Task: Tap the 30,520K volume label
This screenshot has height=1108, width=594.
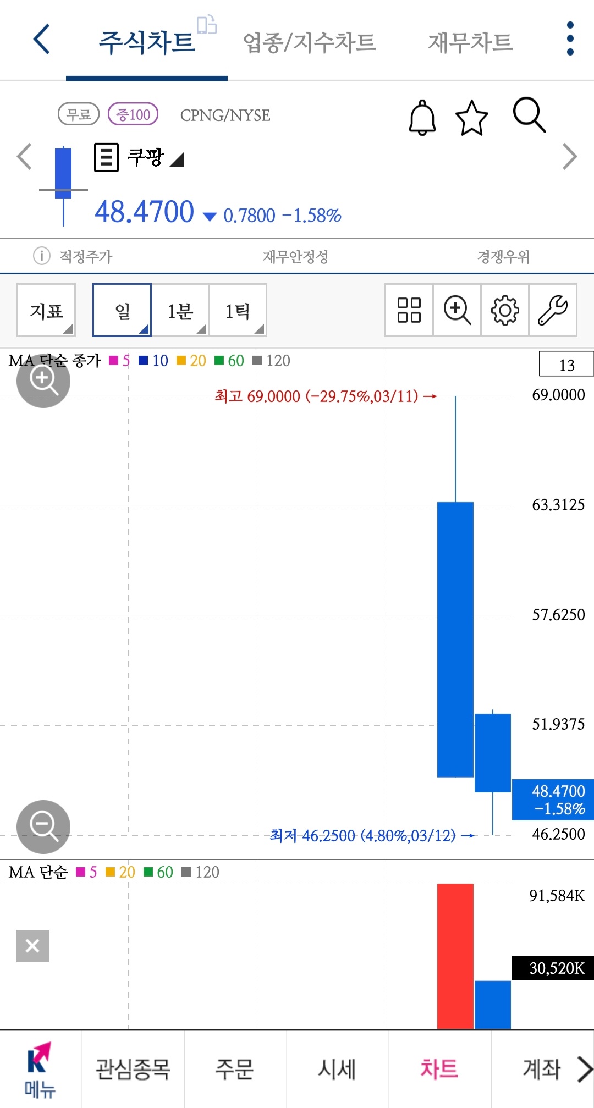Action: (x=553, y=968)
